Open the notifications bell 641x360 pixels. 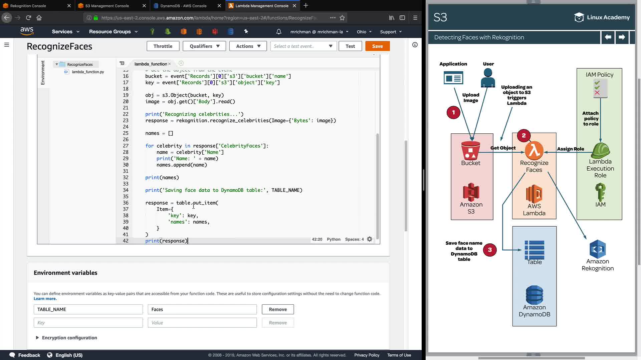(x=279, y=32)
